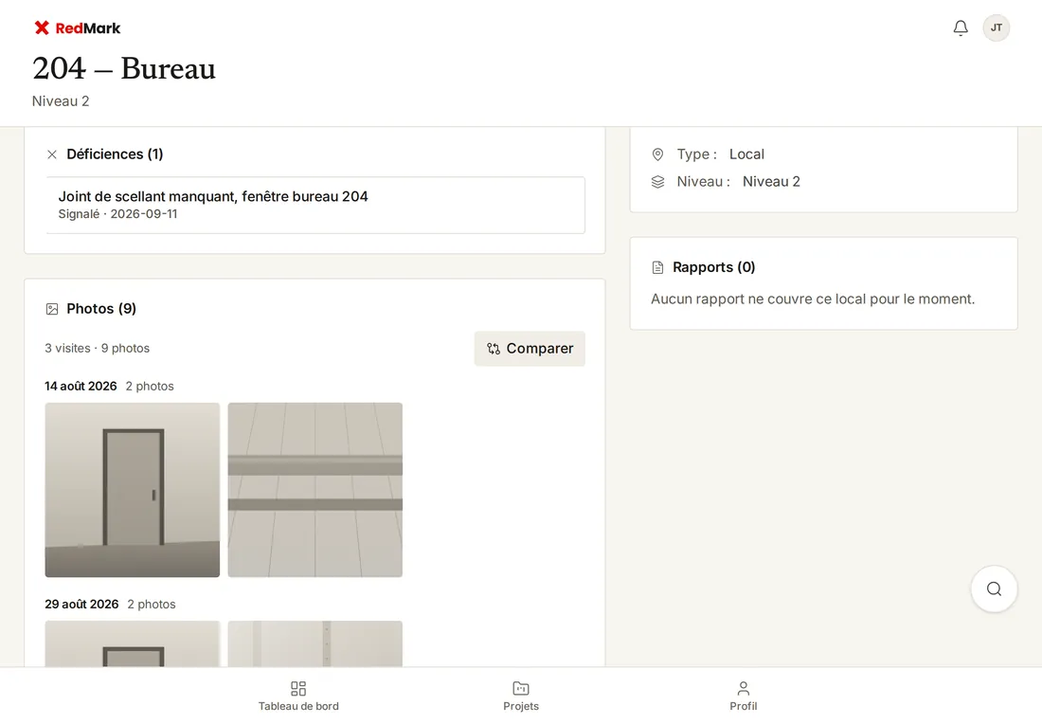Click the '14 août 2026' visit date

(x=81, y=387)
